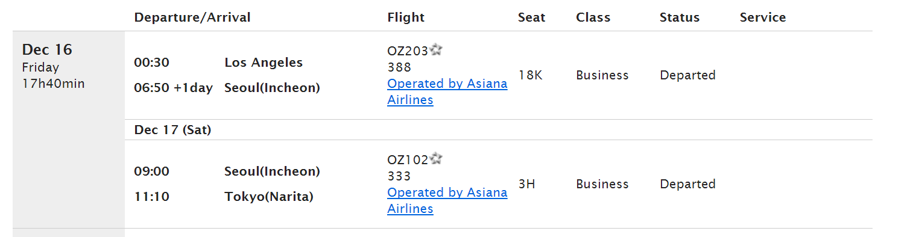Click the Departed status of the OZ203 flight
The height and width of the screenshot is (237, 922).
pyautogui.click(x=687, y=75)
